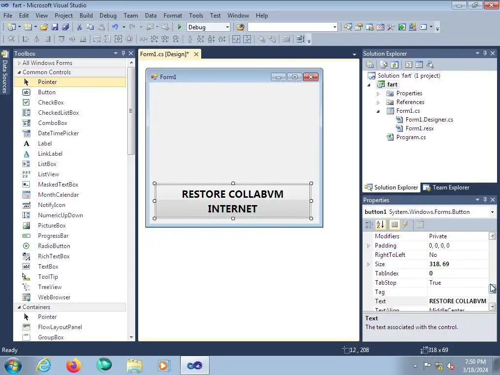Open the Debug menu

click(x=108, y=15)
